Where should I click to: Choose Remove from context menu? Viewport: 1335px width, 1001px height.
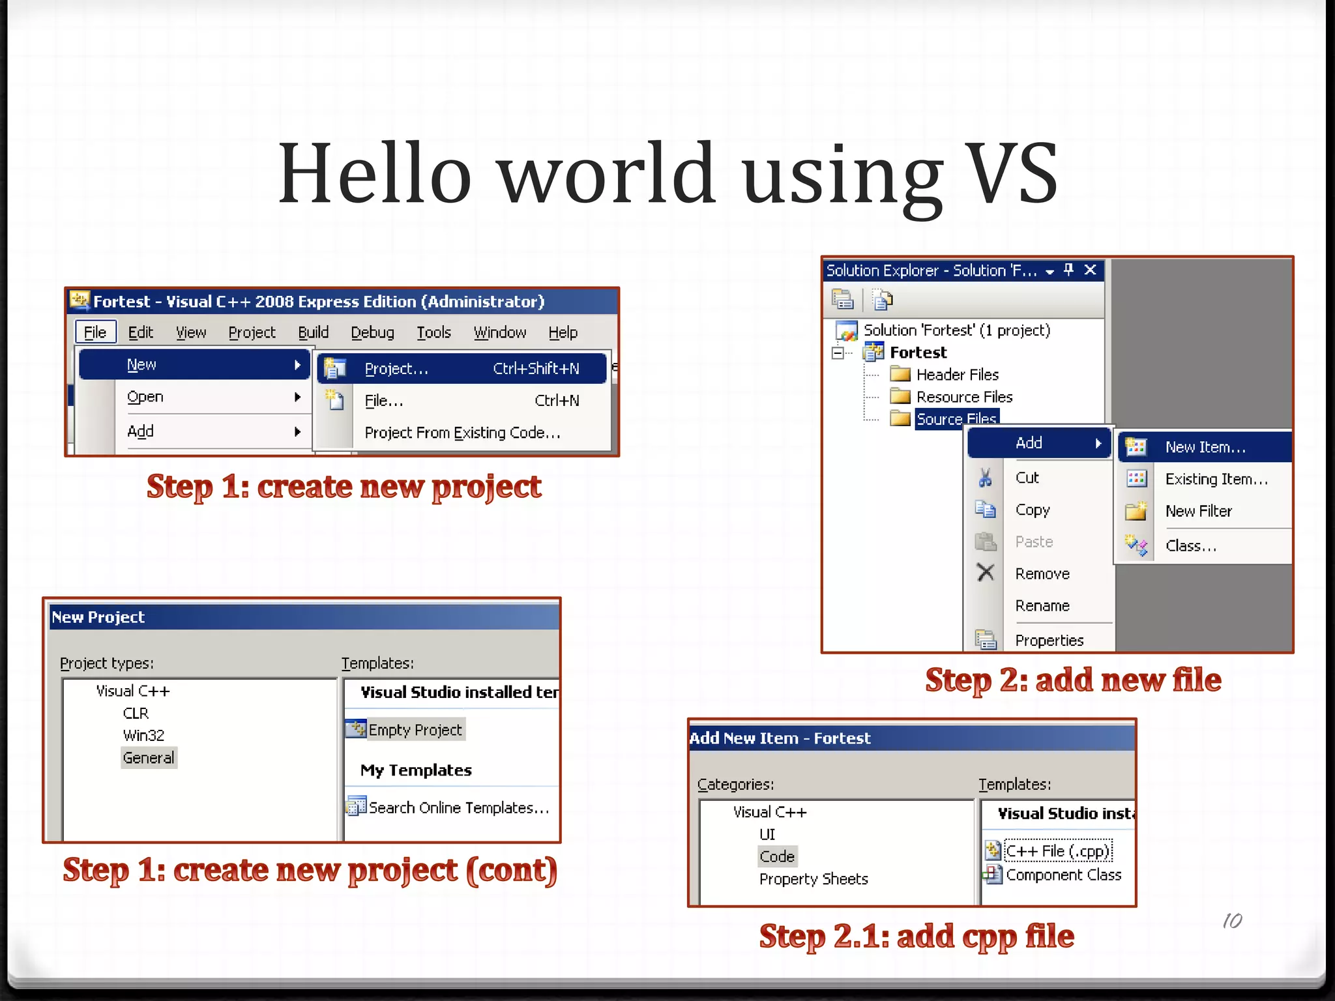tap(1042, 574)
